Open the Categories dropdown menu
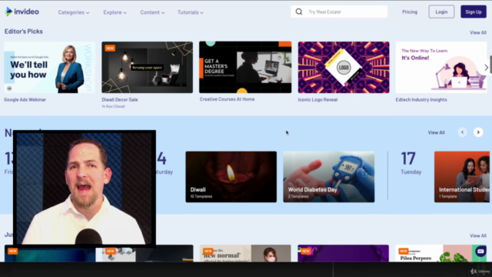The height and width of the screenshot is (277, 492). 74,12
